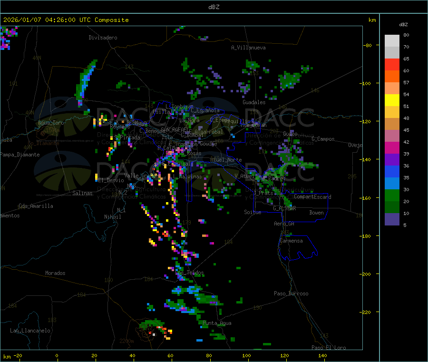Click the 'Carmensa' map label

point(291,241)
